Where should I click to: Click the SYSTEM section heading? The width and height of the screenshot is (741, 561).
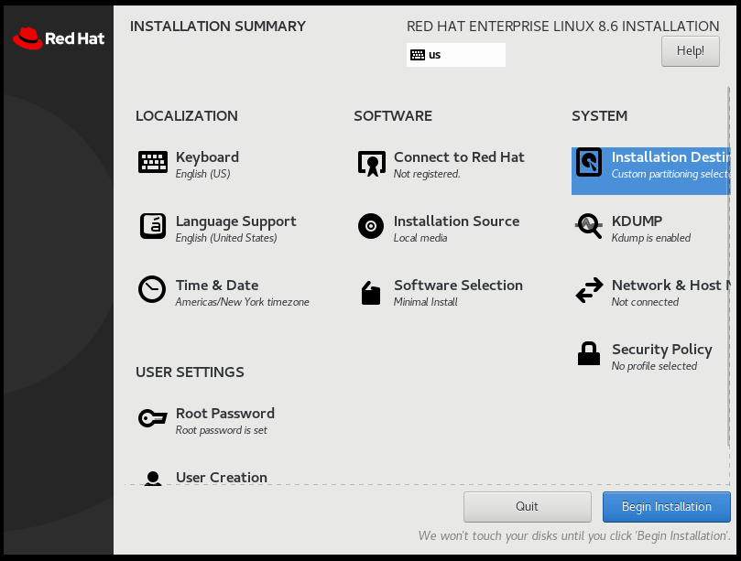click(x=599, y=116)
